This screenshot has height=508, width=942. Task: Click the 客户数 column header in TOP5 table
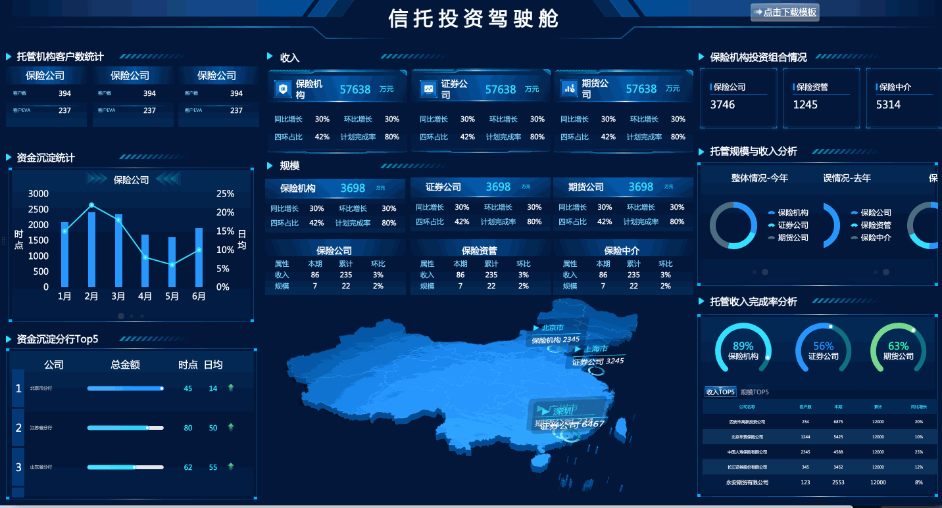coord(805,407)
